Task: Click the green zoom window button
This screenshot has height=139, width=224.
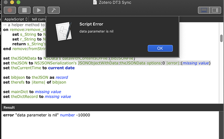Action: 19,2
